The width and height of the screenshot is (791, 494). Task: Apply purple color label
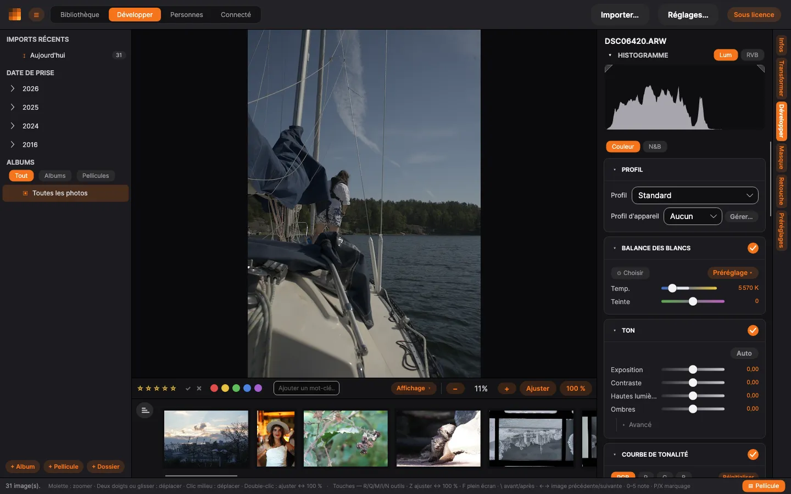tap(258, 388)
